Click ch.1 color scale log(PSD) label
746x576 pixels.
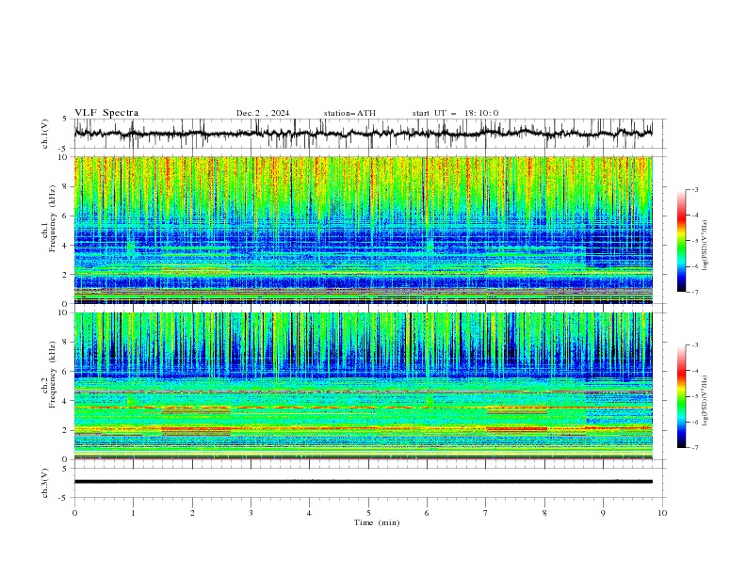point(705,247)
